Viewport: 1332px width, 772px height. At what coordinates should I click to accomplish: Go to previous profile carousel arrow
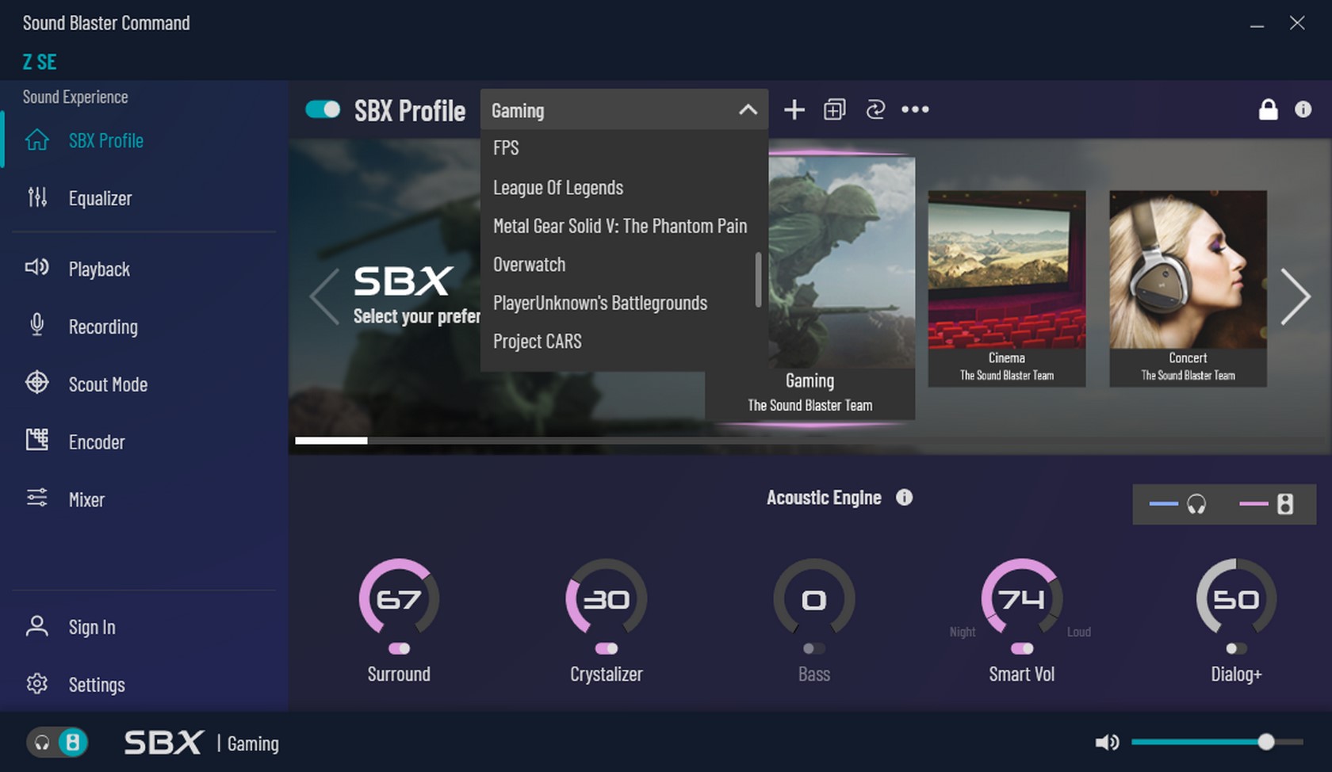(324, 296)
